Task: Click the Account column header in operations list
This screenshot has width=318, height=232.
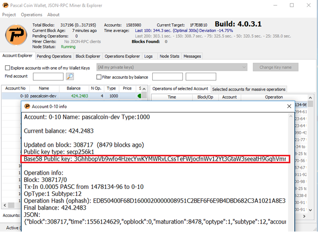Action: pos(229,97)
